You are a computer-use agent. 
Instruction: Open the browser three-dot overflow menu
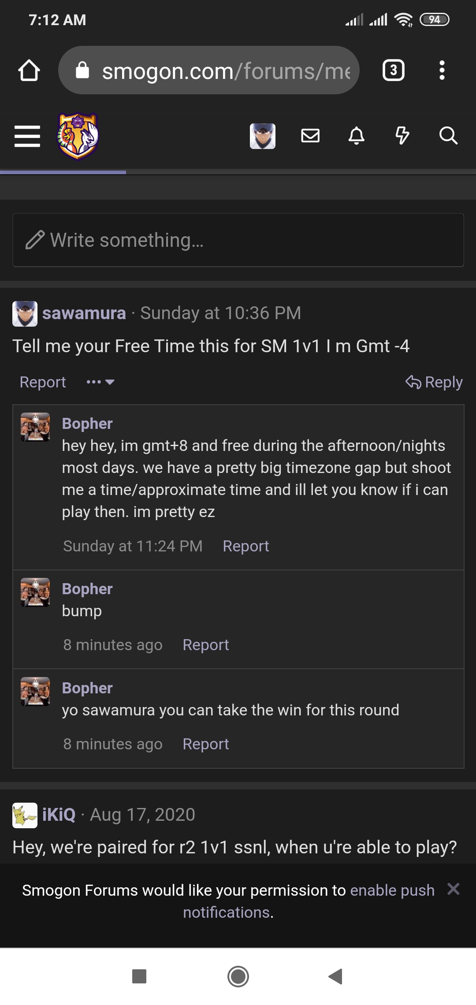pos(442,71)
